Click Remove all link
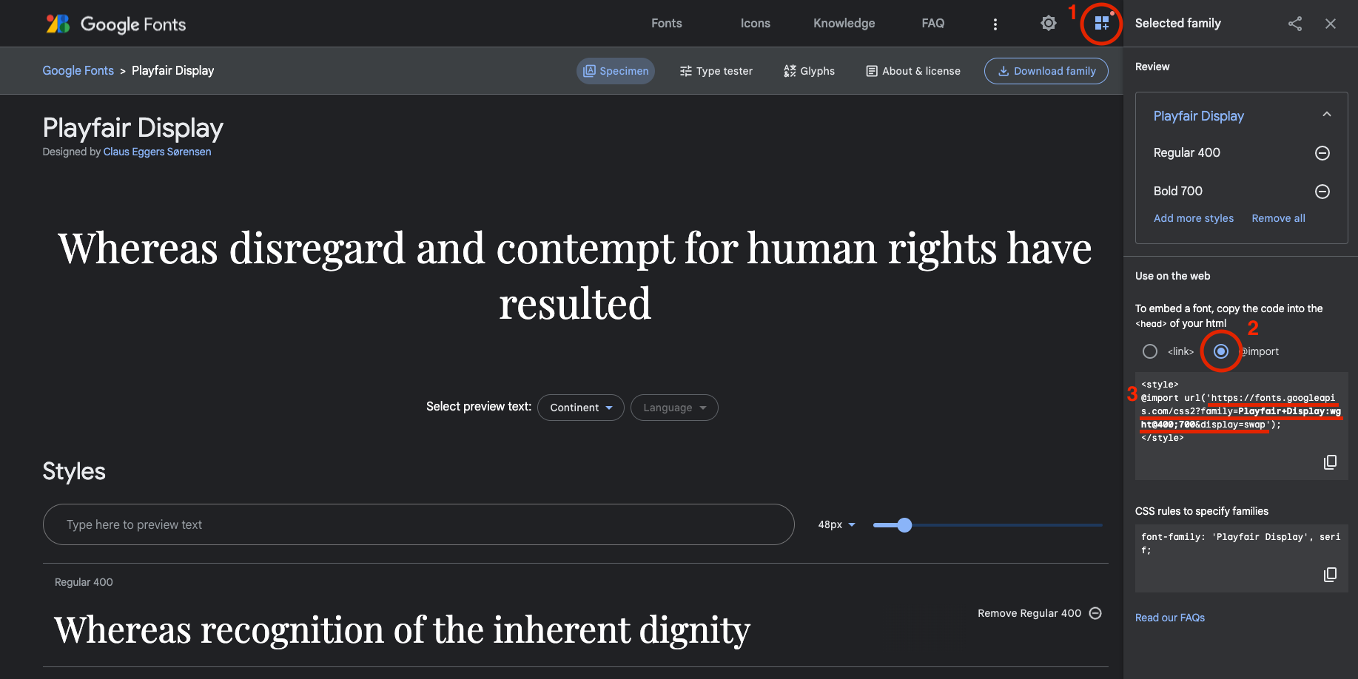1358x679 pixels. click(1278, 218)
